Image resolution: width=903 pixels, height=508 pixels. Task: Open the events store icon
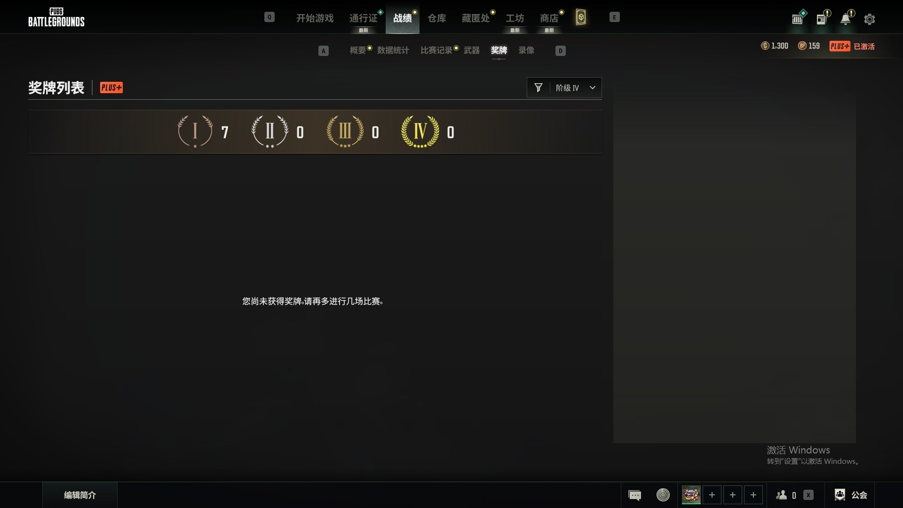pos(797,19)
